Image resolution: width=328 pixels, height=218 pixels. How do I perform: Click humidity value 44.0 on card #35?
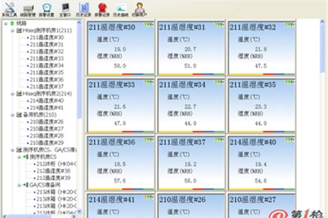(x=261, y=123)
